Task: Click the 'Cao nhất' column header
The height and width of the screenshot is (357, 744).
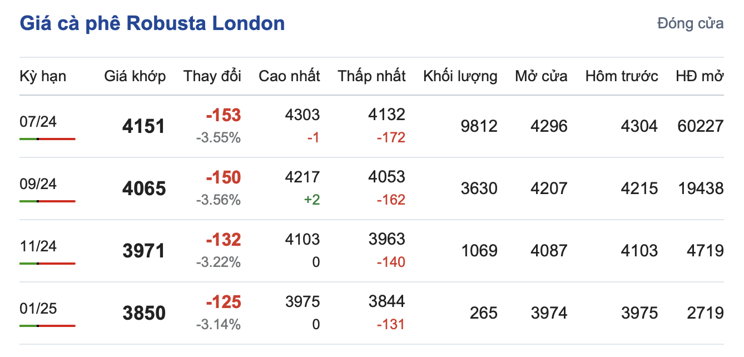Action: click(x=289, y=76)
